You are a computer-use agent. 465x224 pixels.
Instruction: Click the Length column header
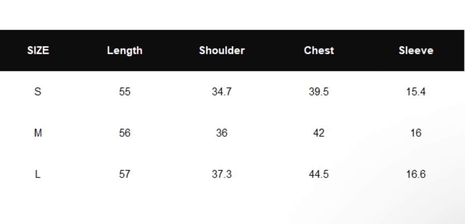tap(124, 51)
